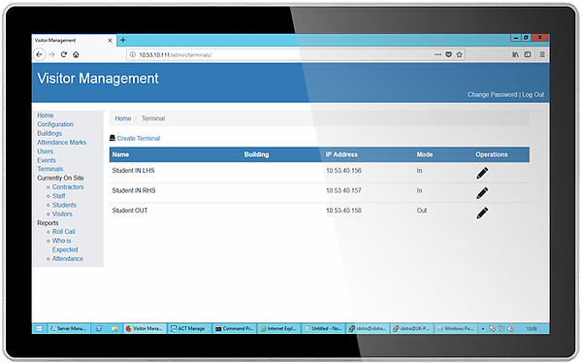
Task: Open the Attendance report
Action: 68,258
